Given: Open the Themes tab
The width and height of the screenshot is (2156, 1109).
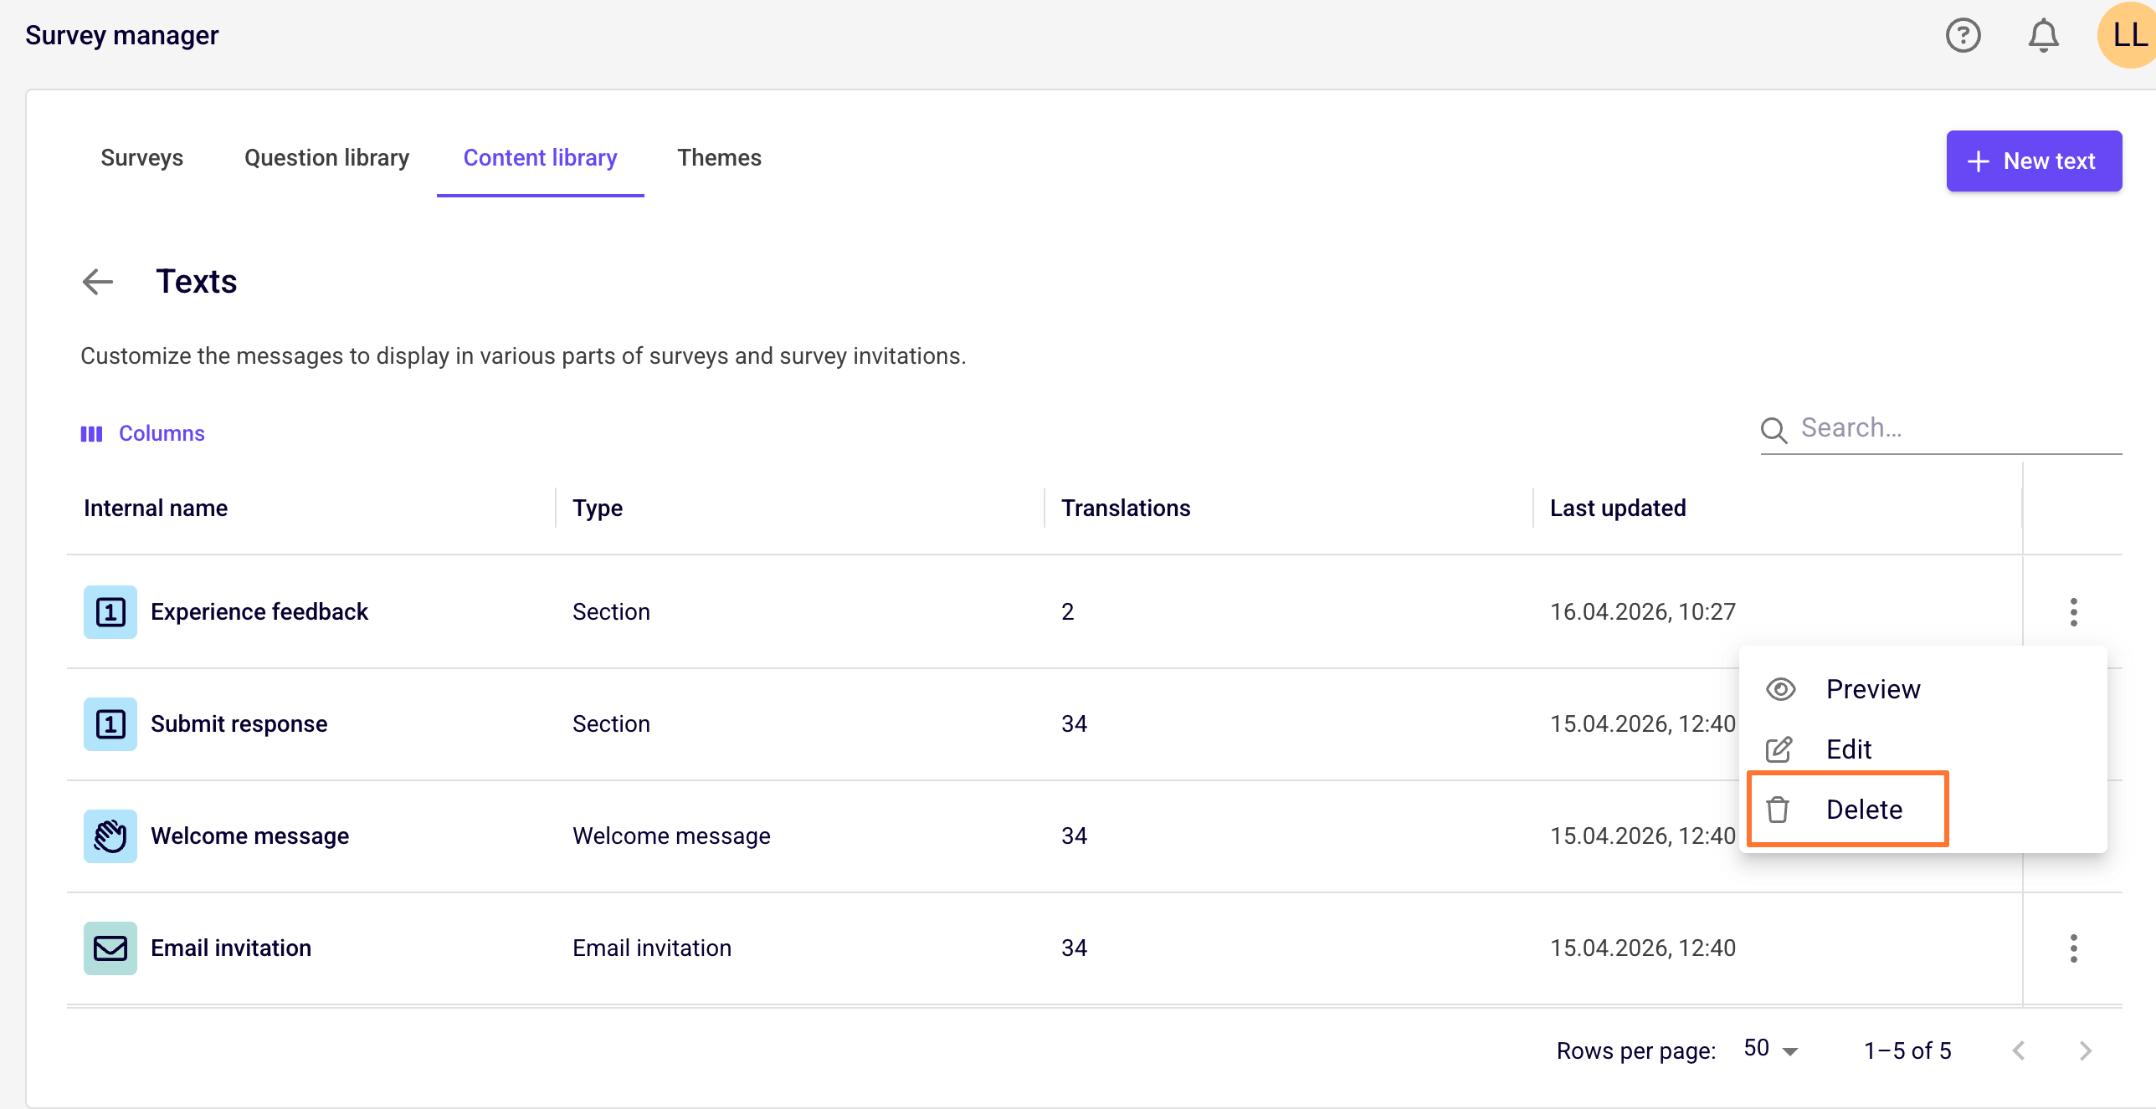Looking at the screenshot, I should (x=719, y=158).
